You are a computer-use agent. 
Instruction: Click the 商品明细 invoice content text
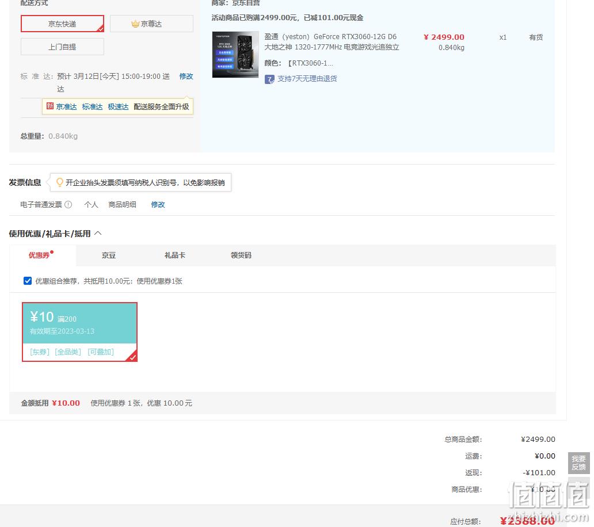coord(123,205)
